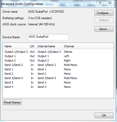Click Internal Name cell Send 3/Send 4
The height and width of the screenshot is (122, 117).
pyautogui.click(x=47, y=78)
